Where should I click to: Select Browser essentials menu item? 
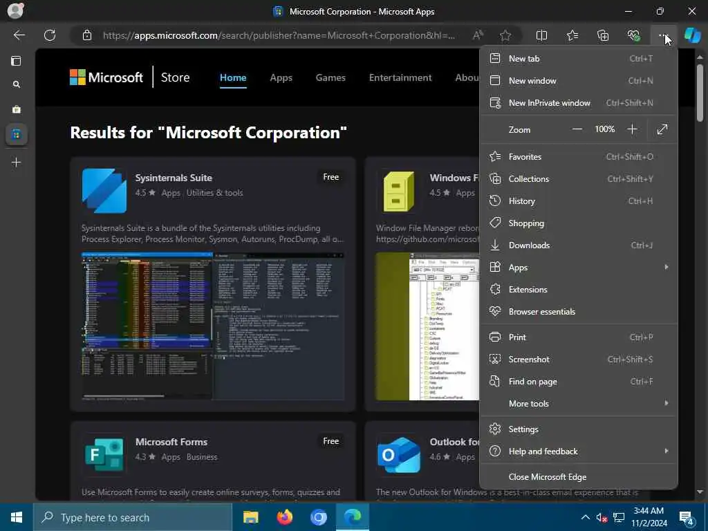click(579, 312)
